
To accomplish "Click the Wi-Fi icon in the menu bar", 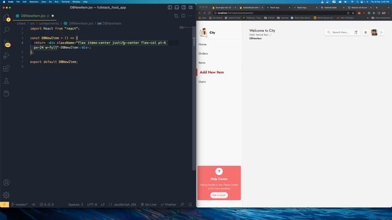I will click(x=352, y=2).
